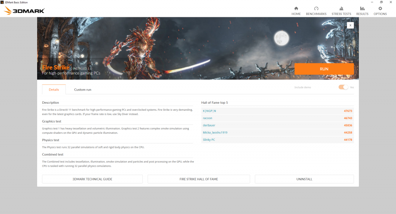Open the 3DMARK TECHNICAL GUIDE
Screen dimensions: 396x214
(x=92, y=179)
